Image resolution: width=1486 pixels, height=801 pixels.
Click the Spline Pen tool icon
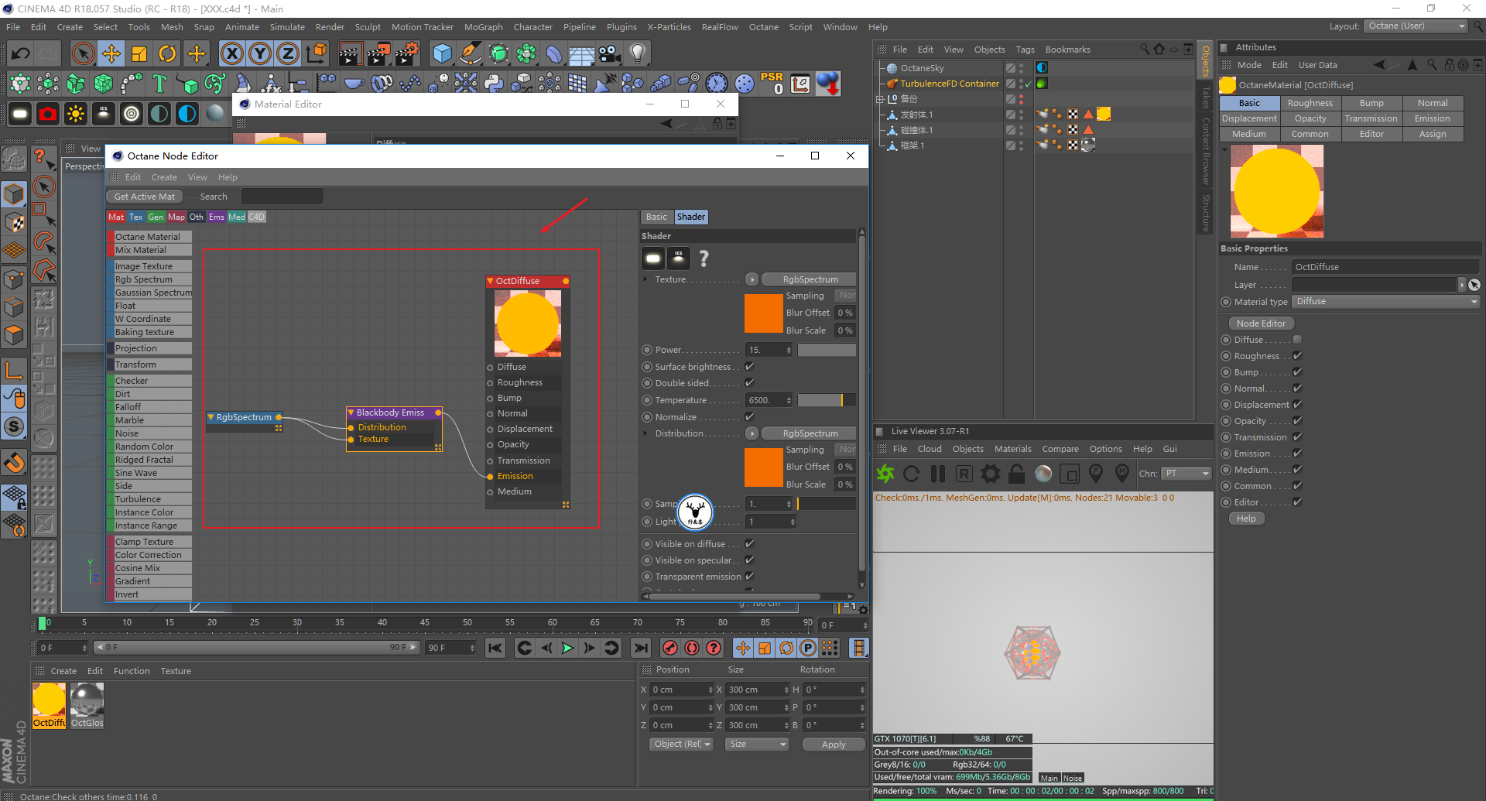[x=471, y=53]
